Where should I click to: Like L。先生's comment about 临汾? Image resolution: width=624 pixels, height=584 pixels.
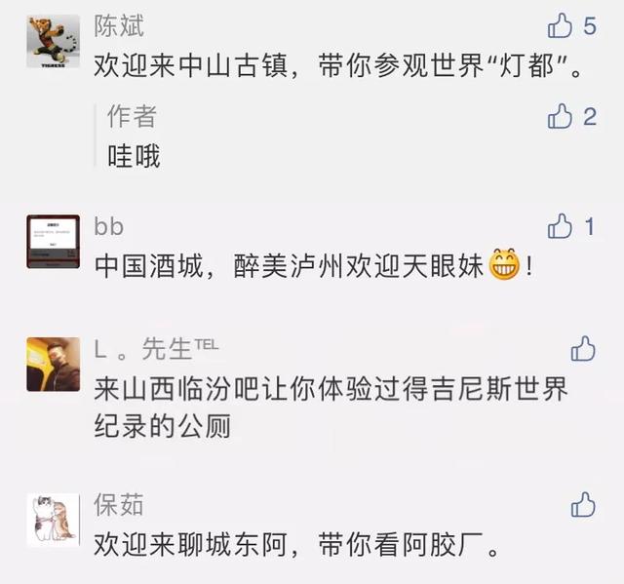point(583,349)
